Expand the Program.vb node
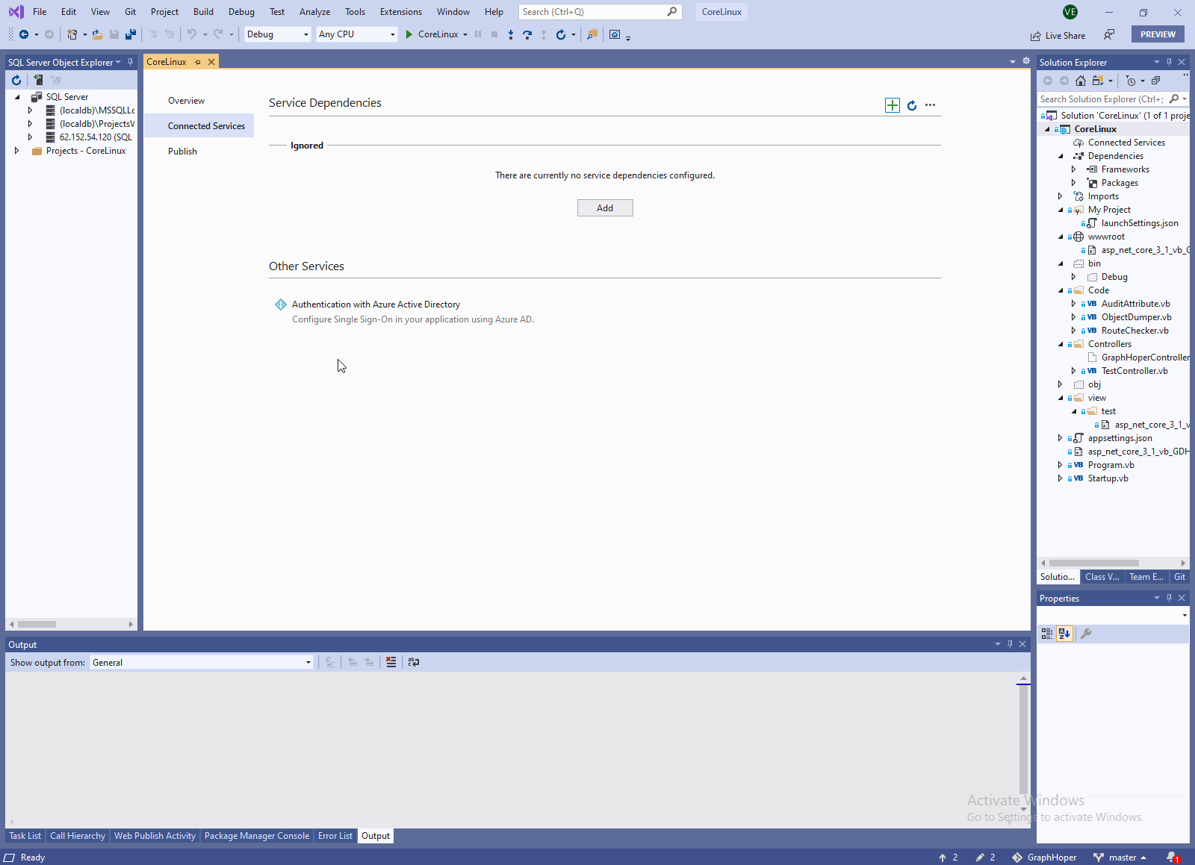 1061,465
